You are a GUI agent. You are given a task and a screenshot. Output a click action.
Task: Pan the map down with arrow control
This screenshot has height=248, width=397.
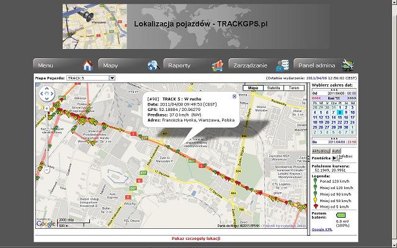pyautogui.click(x=47, y=99)
